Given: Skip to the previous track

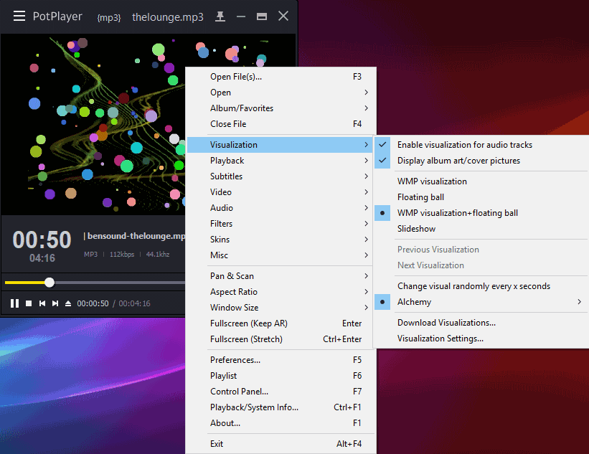Looking at the screenshot, I should pyautogui.click(x=42, y=303).
